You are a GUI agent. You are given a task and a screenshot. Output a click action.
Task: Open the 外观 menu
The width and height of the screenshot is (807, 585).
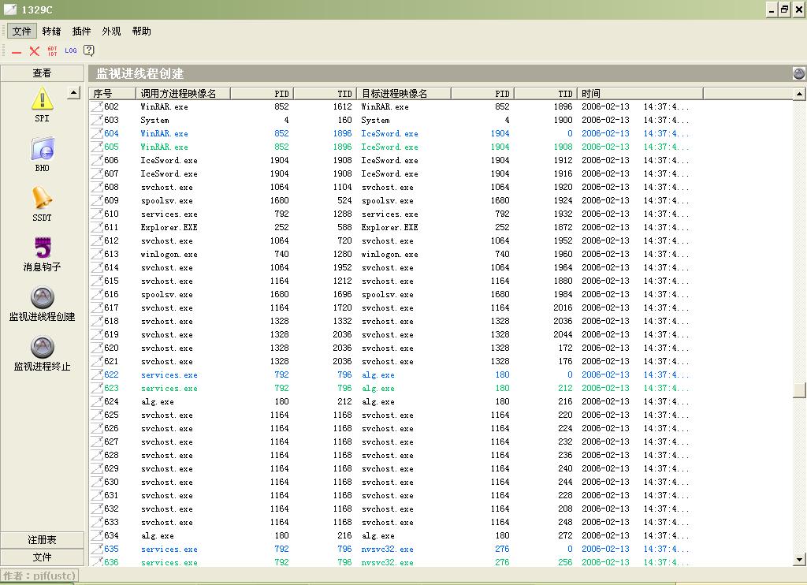[x=111, y=32]
